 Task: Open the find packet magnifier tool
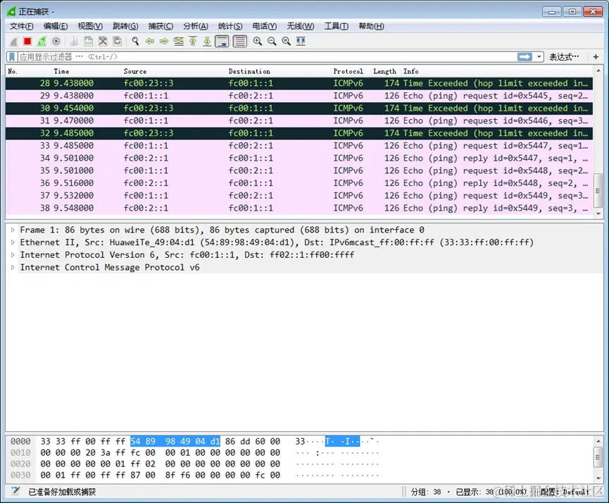point(135,41)
